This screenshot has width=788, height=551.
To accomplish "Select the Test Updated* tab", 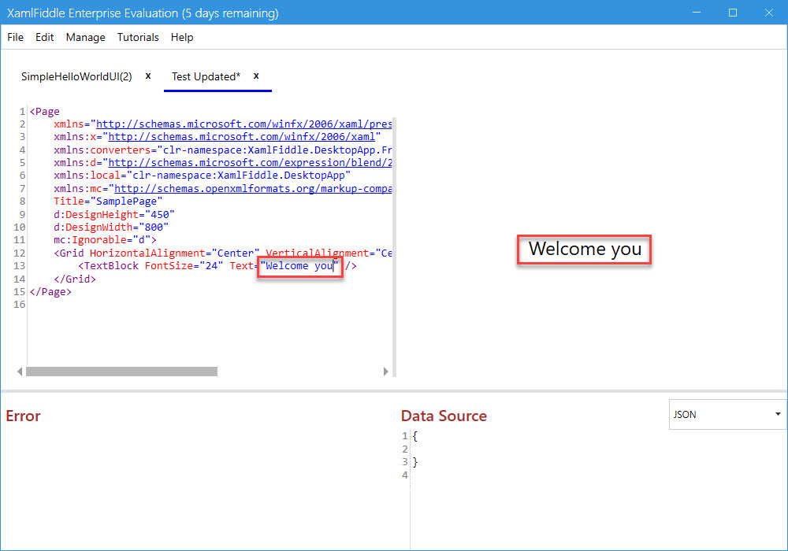I will [x=206, y=76].
